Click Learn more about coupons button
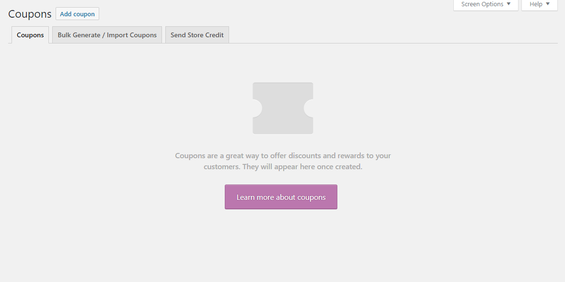The width and height of the screenshot is (565, 282). coord(281,197)
